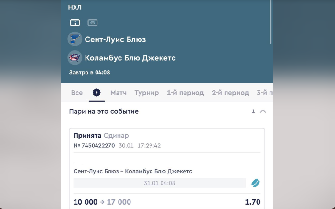Click the НХЛ league label
Image resolution: width=335 pixels, height=209 pixels.
75,7
